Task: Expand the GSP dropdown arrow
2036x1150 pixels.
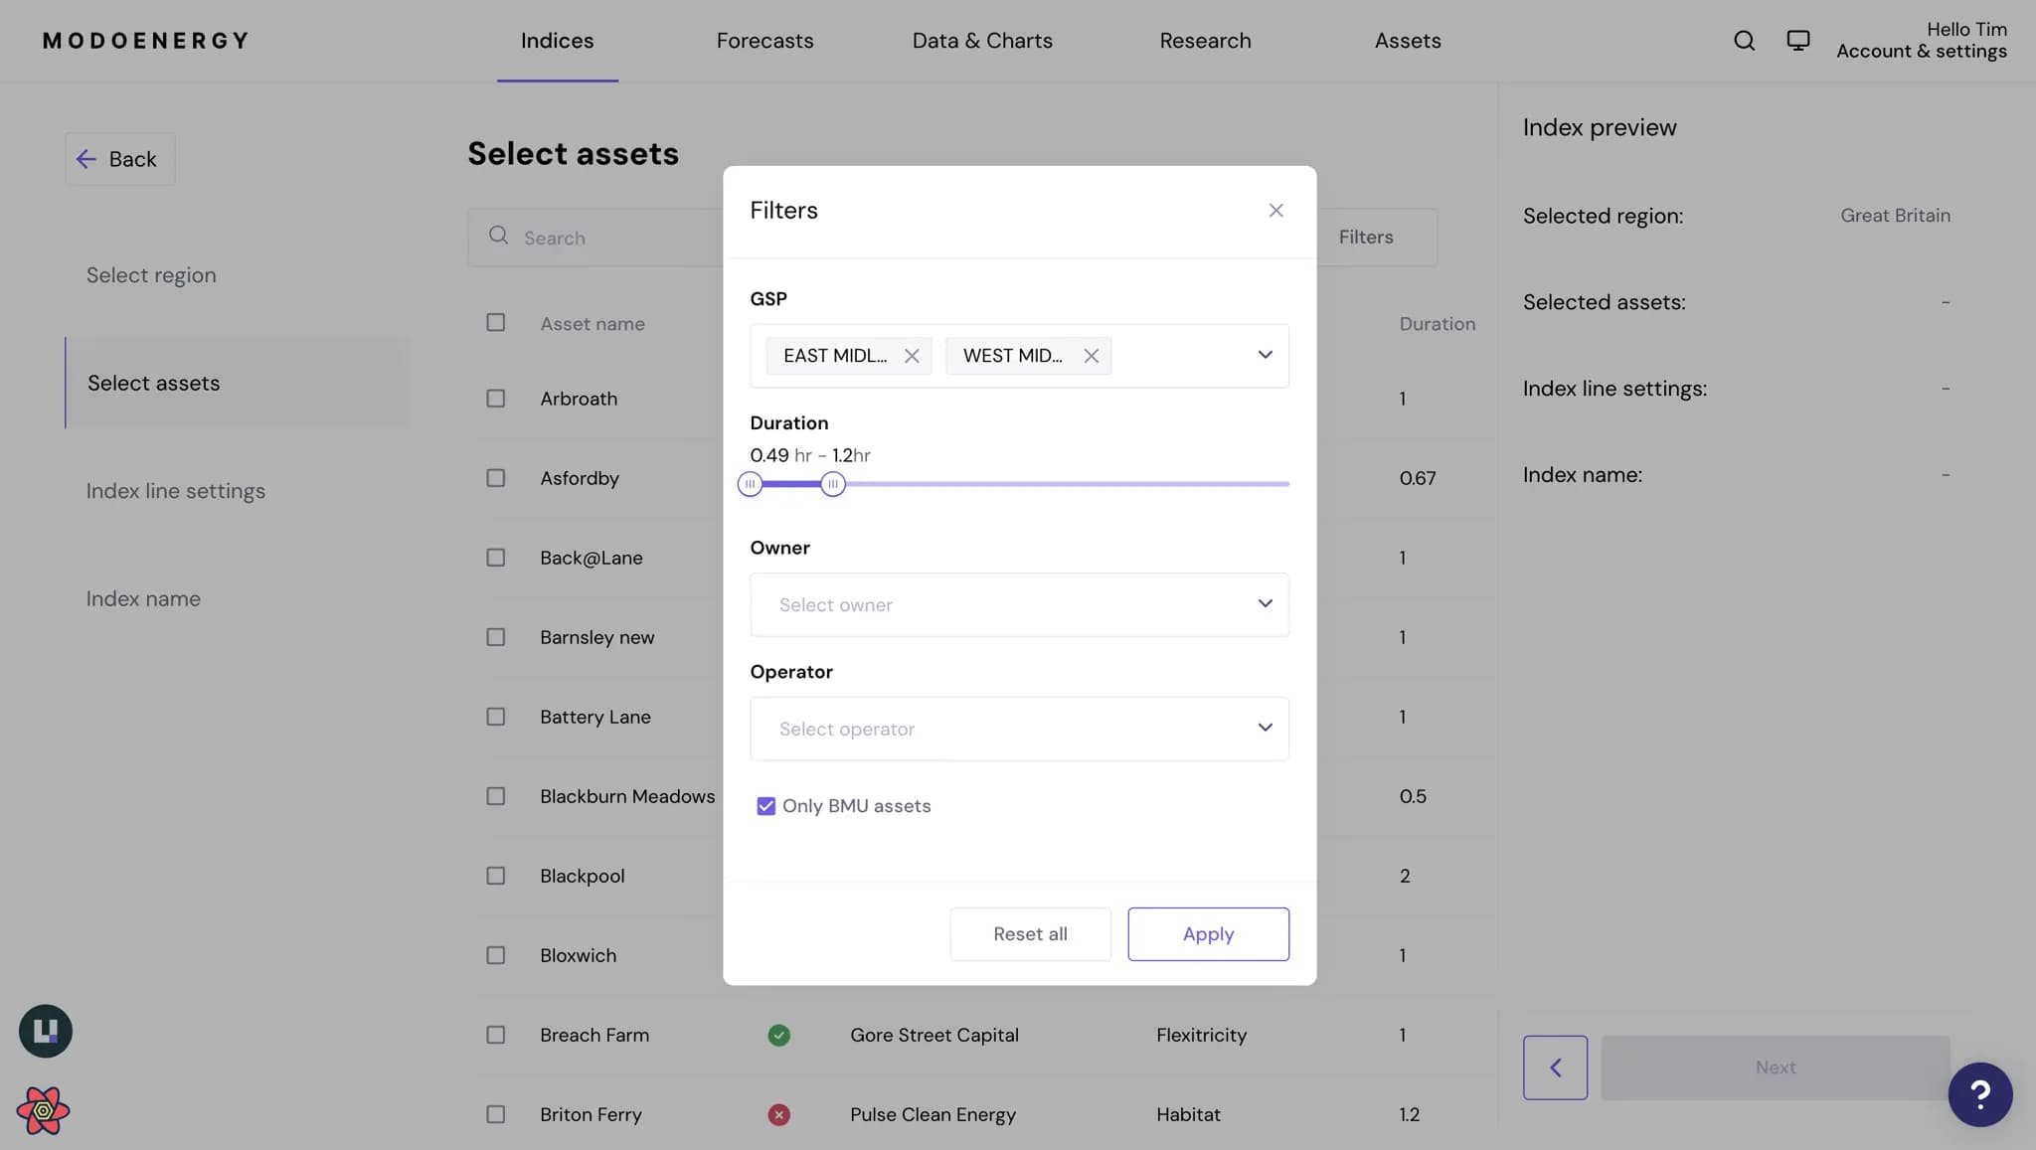Action: [x=1265, y=356]
